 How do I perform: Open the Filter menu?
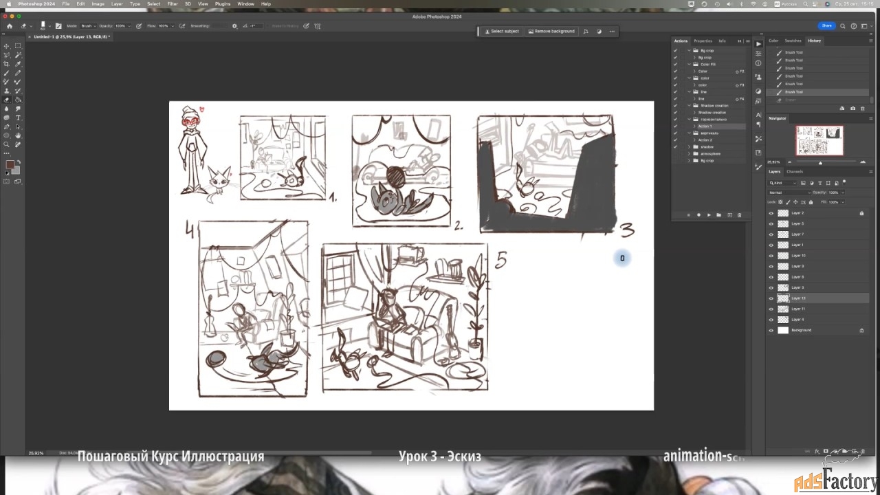(x=173, y=4)
